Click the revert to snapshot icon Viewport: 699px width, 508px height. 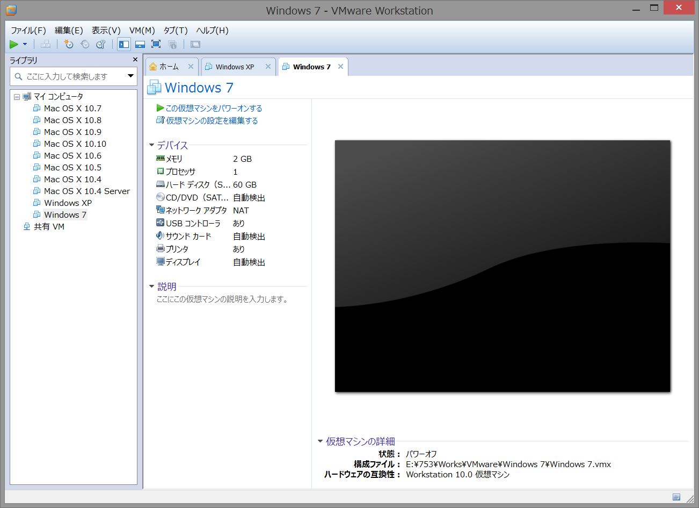tap(85, 45)
